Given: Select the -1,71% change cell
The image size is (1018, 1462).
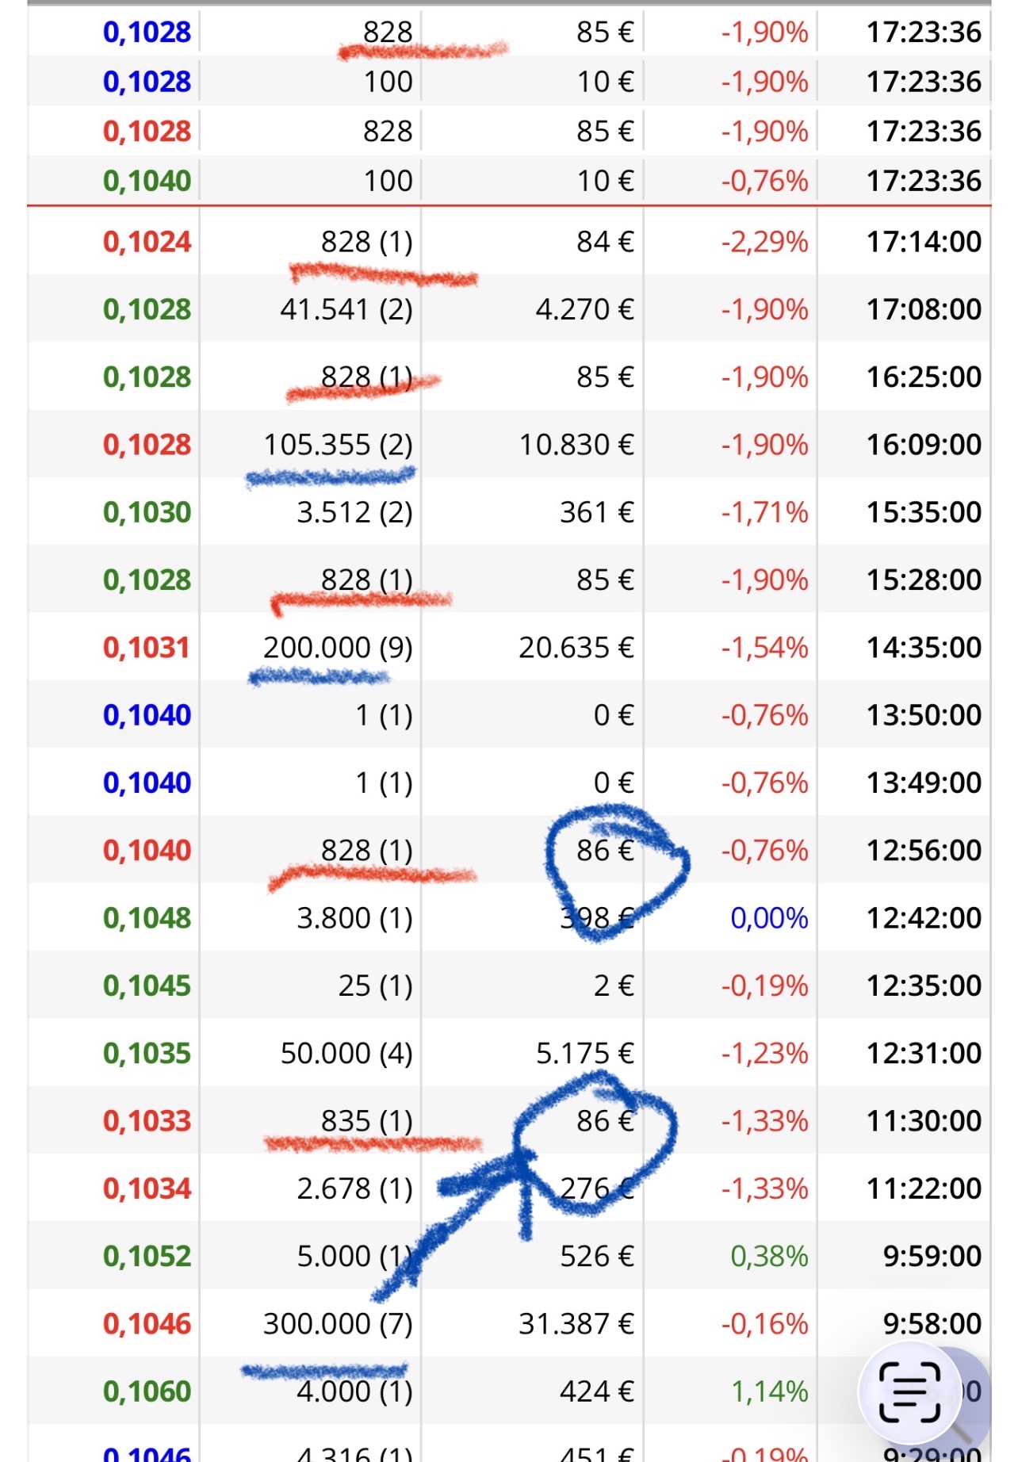Looking at the screenshot, I should (764, 512).
